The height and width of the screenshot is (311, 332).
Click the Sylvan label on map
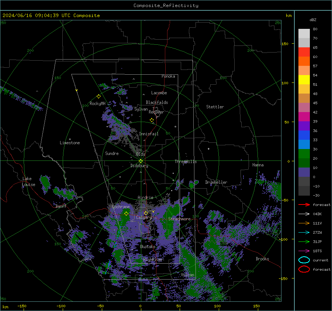tap(141, 109)
